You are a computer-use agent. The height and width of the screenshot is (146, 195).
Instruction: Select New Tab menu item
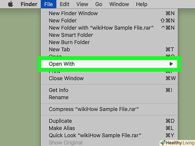[59, 49]
